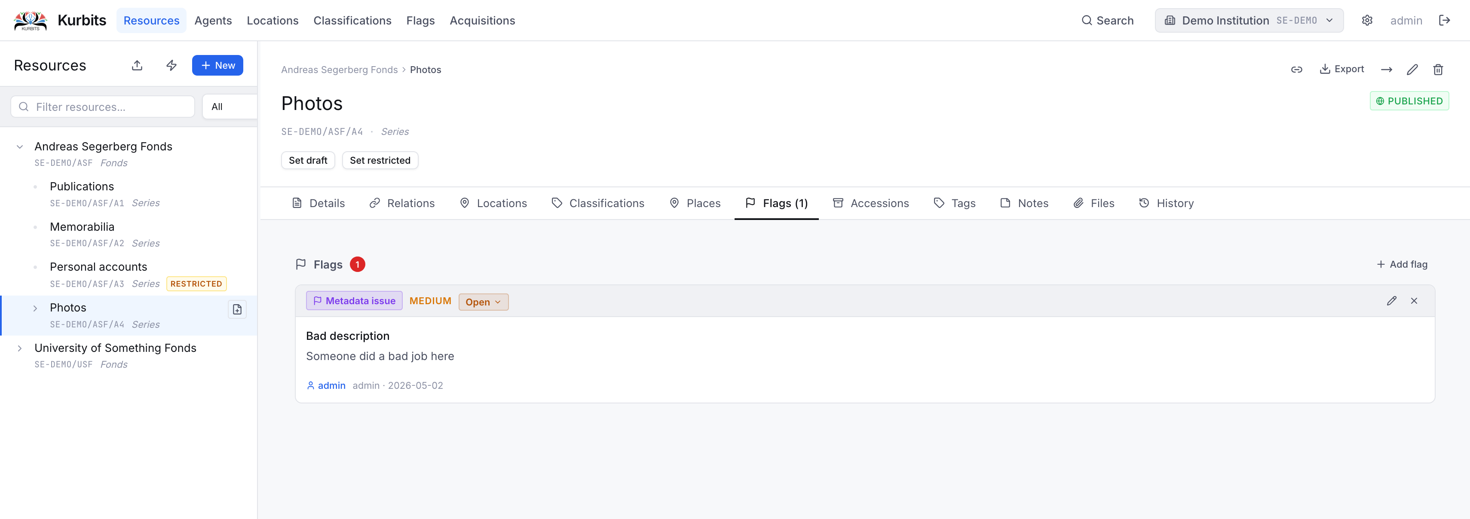Switch to the History tab
This screenshot has height=519, width=1470.
click(1166, 203)
